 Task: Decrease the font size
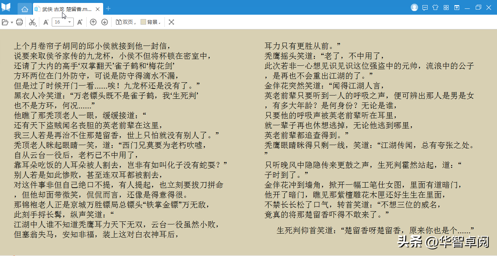(x=46, y=22)
